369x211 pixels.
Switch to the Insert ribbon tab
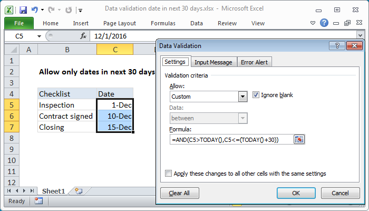pyautogui.click(x=81, y=23)
